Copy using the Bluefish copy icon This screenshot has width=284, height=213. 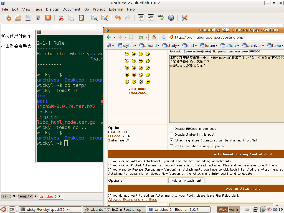[x=71, y=18]
